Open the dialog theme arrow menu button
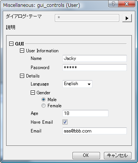The image size is (138, 163). 127,18
